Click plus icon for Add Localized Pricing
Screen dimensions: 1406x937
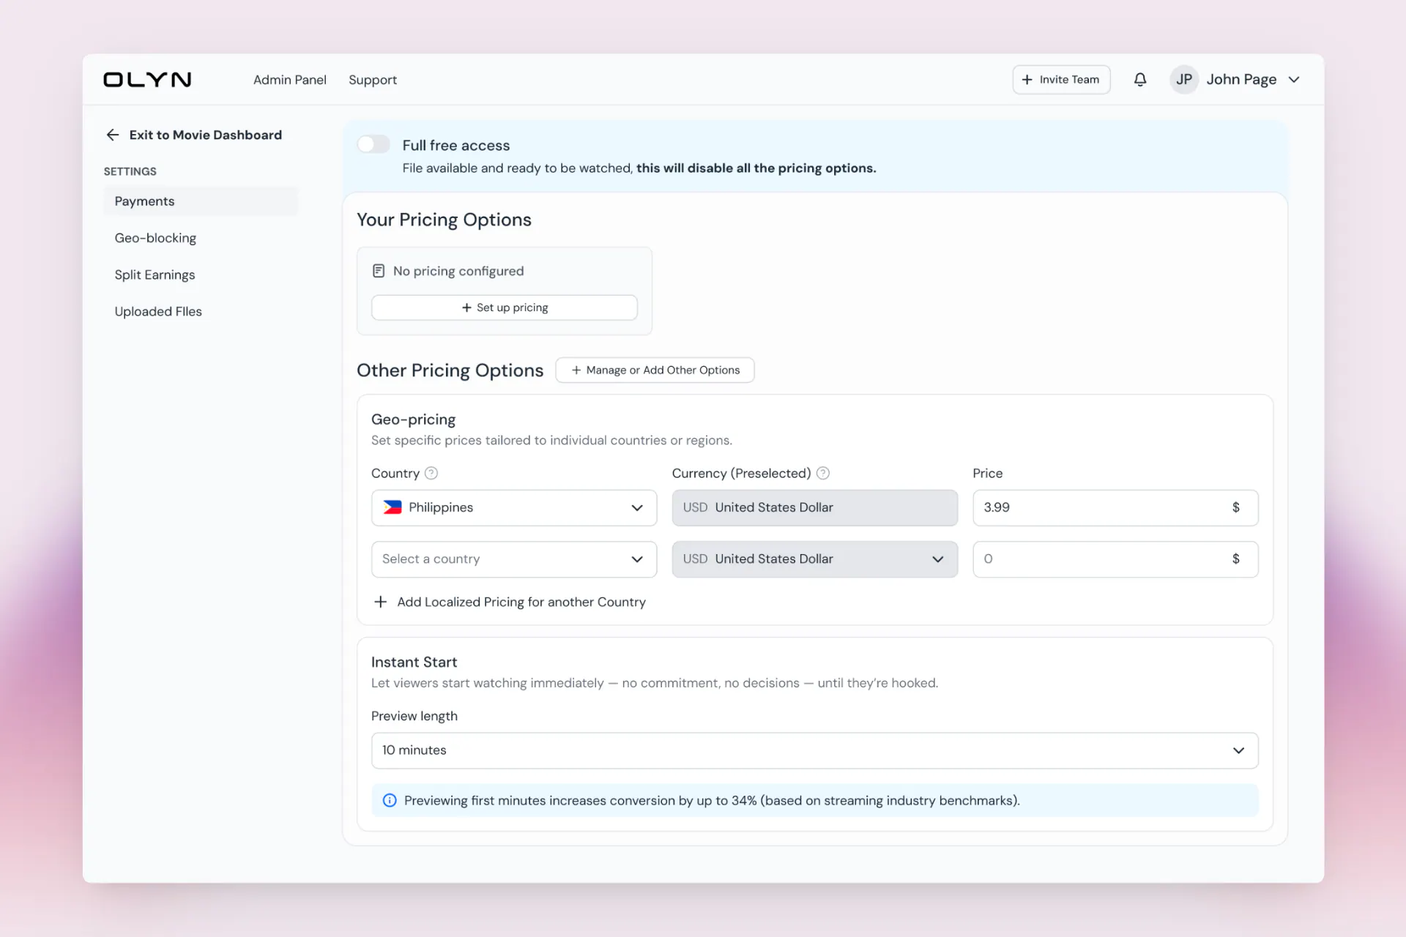pos(380,602)
